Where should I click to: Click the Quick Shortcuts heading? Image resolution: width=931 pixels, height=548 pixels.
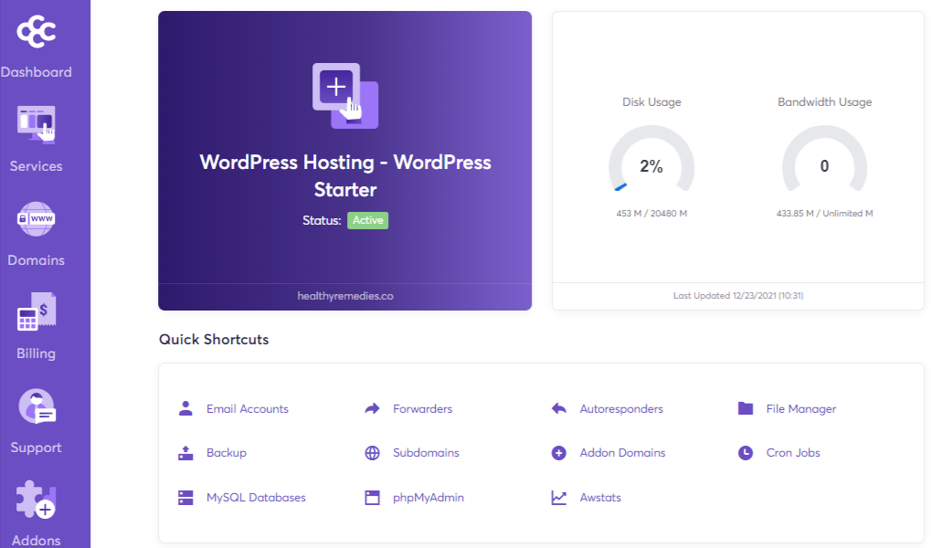214,340
